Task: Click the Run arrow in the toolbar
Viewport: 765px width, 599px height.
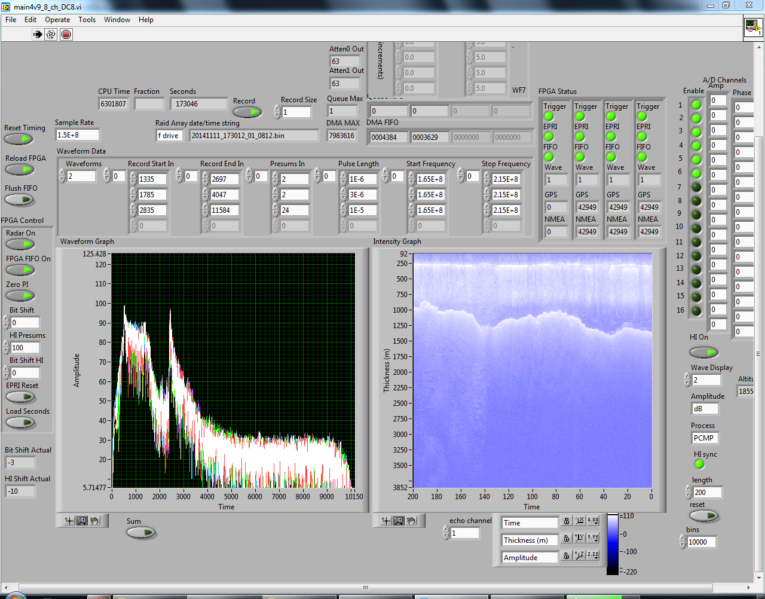Action: [38, 35]
